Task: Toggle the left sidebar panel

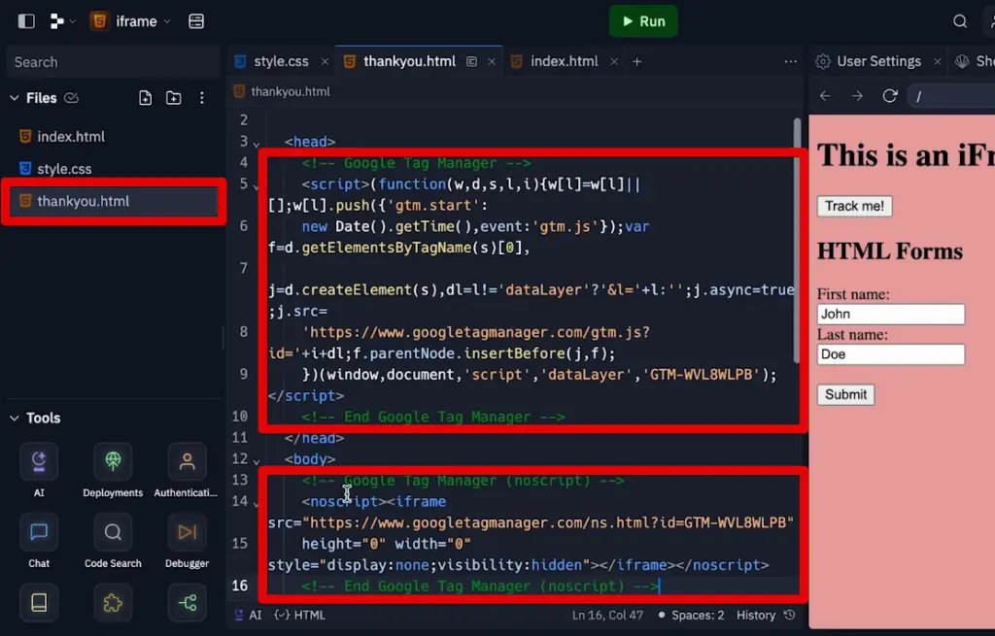Action: [x=24, y=19]
